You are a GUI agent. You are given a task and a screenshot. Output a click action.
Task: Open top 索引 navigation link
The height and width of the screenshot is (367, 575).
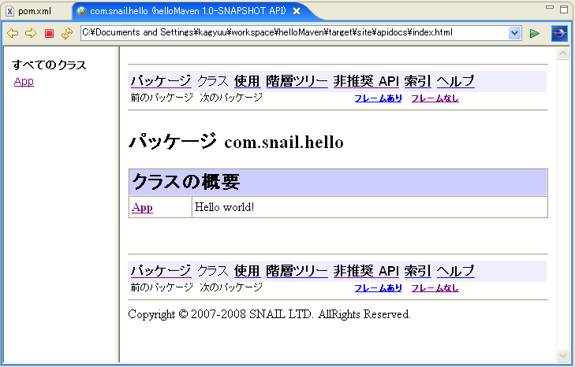point(418,81)
